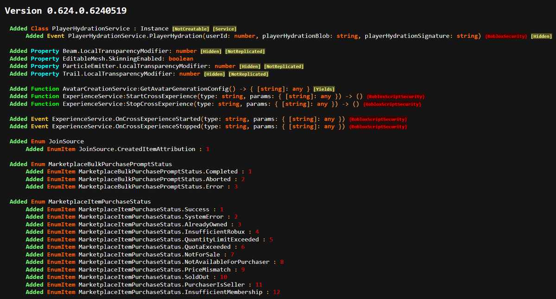Select MarketplaceItemPurchaseStatus.PurchaserIsSeller enum item
This screenshot has height=299, width=556.
click(x=162, y=285)
